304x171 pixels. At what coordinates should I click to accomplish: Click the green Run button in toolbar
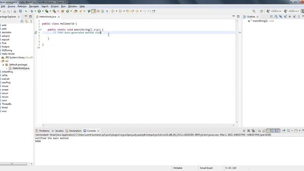tap(39, 11)
